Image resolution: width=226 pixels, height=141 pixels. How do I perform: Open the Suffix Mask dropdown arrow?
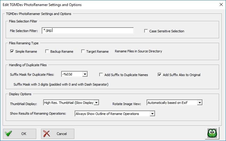[85, 74]
